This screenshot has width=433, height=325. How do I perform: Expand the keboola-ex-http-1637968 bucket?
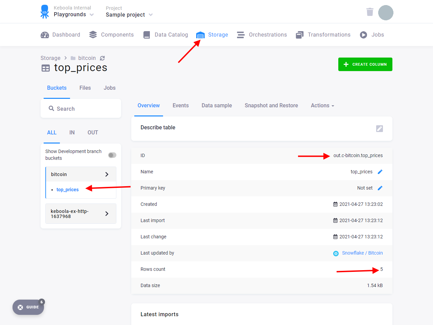pyautogui.click(x=81, y=214)
